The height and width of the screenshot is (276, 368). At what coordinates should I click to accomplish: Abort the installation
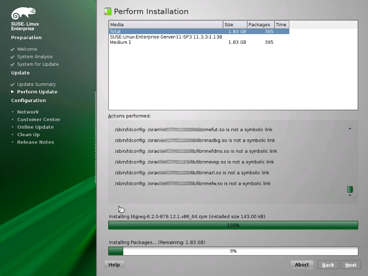pos(302,264)
